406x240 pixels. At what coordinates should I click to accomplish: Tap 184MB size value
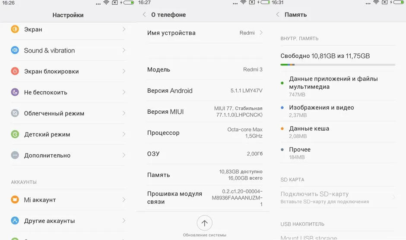297,157
